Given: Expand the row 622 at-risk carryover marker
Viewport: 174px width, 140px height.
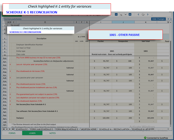Looking at the screenshot, I should tap(10, 64).
